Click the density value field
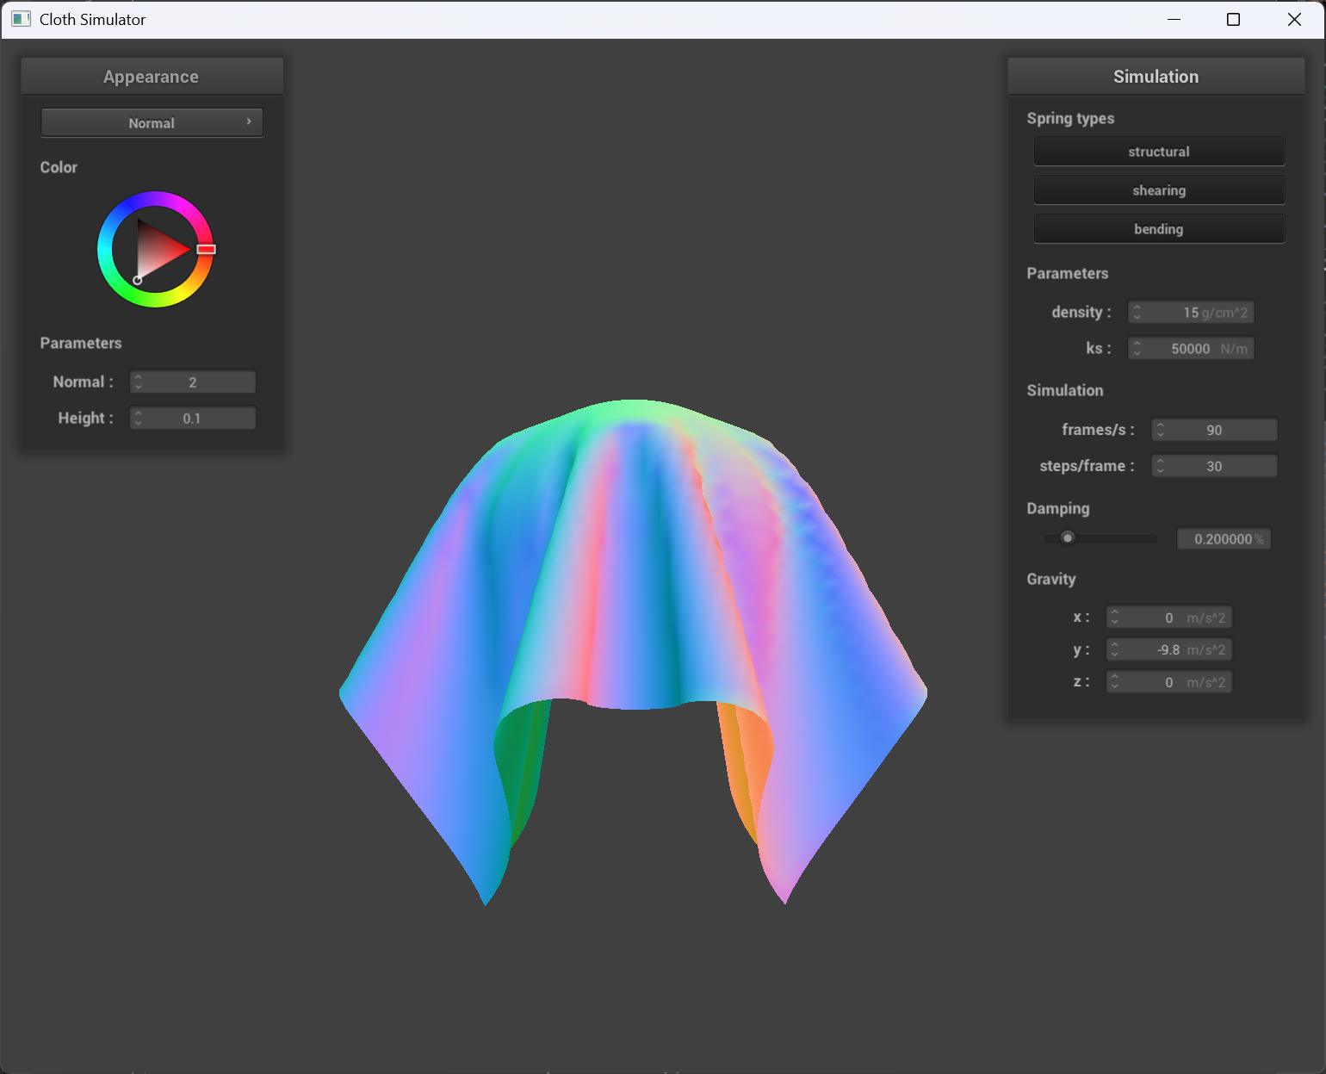Image resolution: width=1326 pixels, height=1074 pixels. pyautogui.click(x=1191, y=313)
